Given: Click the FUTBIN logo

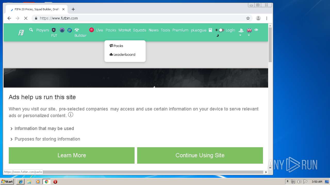Looking at the screenshot, I should click(x=21, y=33).
